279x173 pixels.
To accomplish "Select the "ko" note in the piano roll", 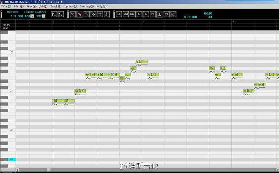I will [x=80, y=91].
